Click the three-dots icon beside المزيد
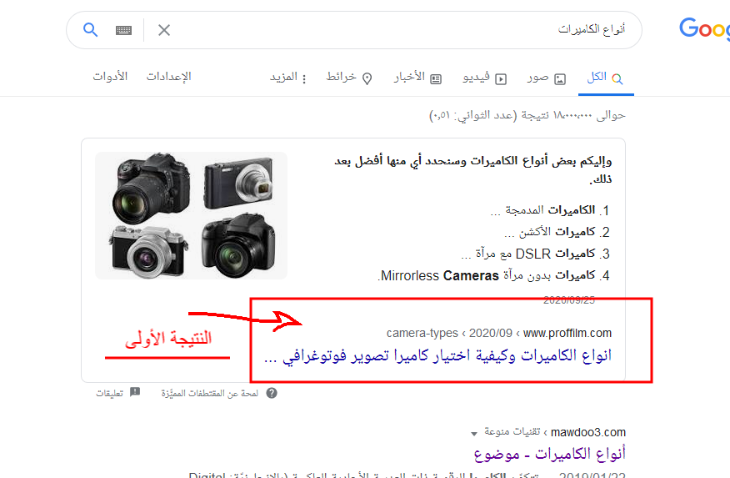The height and width of the screenshot is (478, 730). click(304, 79)
